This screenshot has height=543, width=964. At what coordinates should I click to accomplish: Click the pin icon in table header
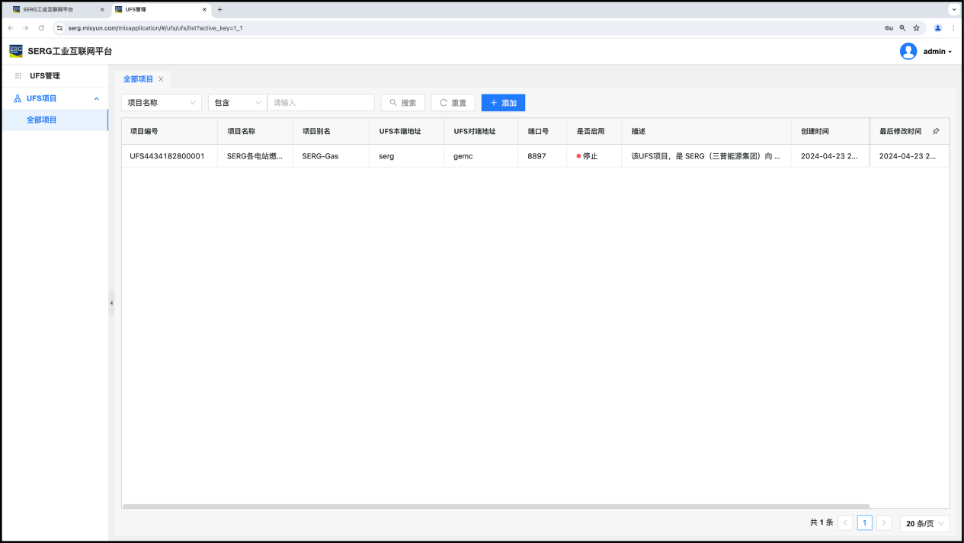[936, 131]
